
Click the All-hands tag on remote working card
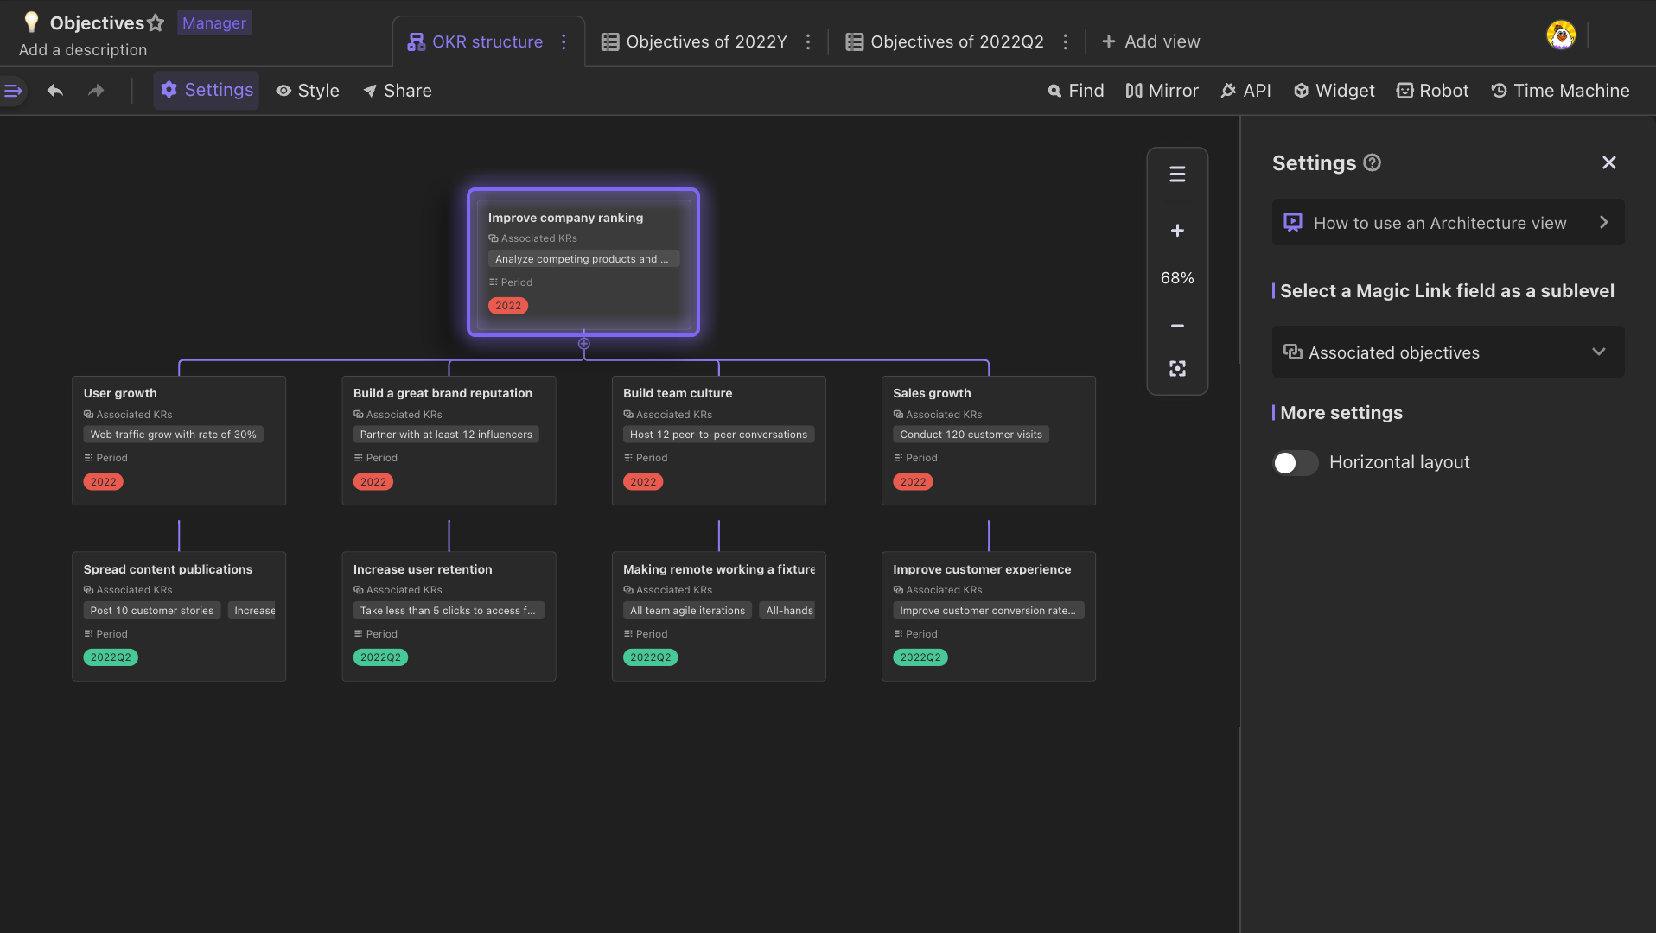pos(788,611)
